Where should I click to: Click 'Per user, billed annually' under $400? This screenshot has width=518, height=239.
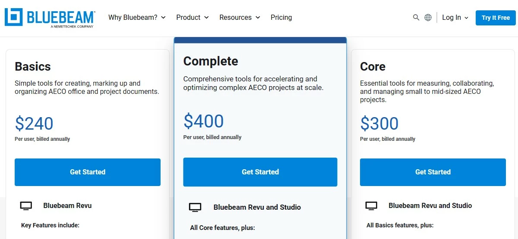(212, 137)
